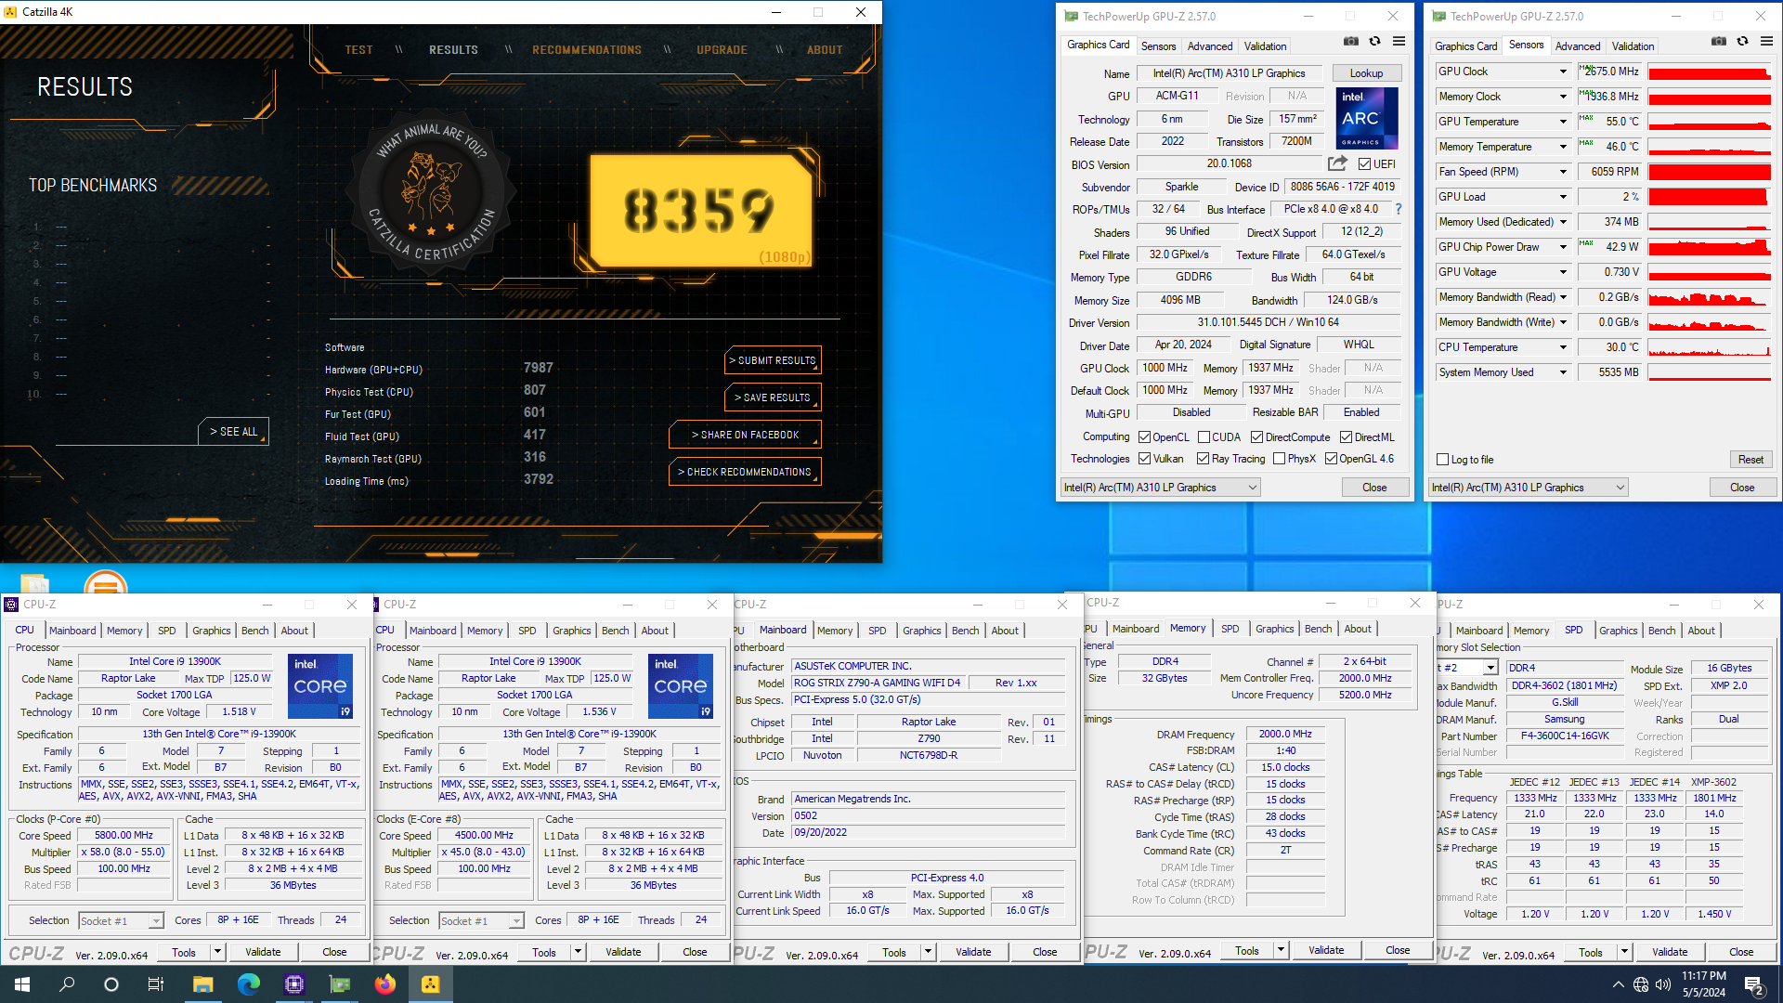Image resolution: width=1783 pixels, height=1003 pixels.
Task: Switch to the Validation tab in the GPU-Z Sensors window
Action: (x=1633, y=46)
